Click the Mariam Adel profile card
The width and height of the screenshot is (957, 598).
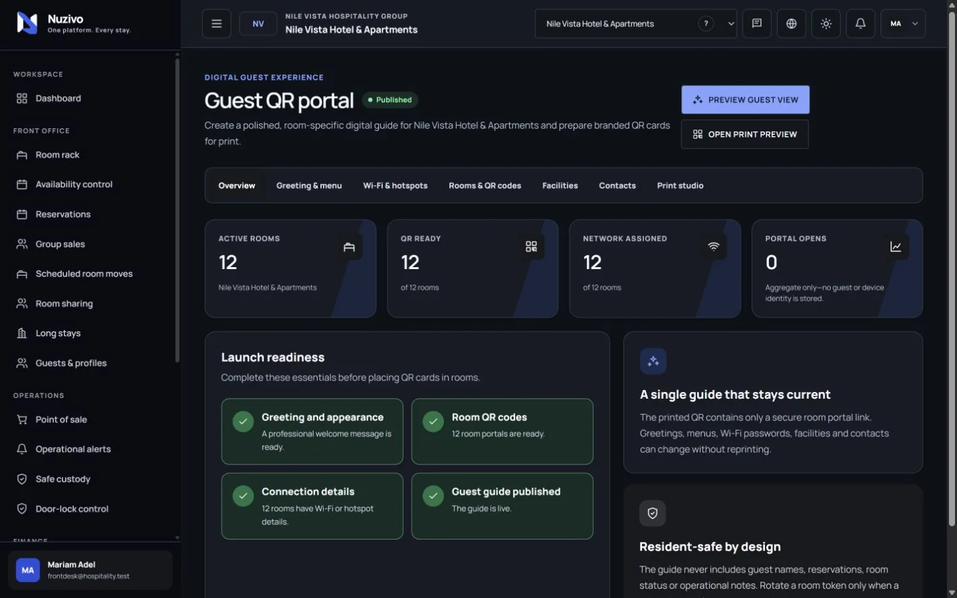[90, 570]
